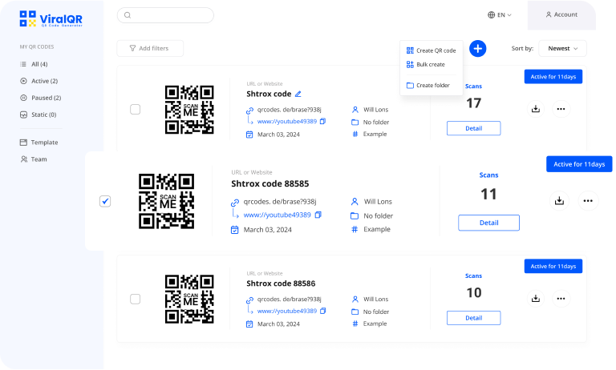Click the QR thumbnail of Shtrox code 88585
Image resolution: width=616 pixels, height=370 pixels.
pos(167,201)
